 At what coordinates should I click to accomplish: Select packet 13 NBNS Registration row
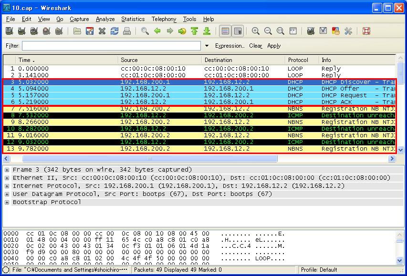point(199,149)
